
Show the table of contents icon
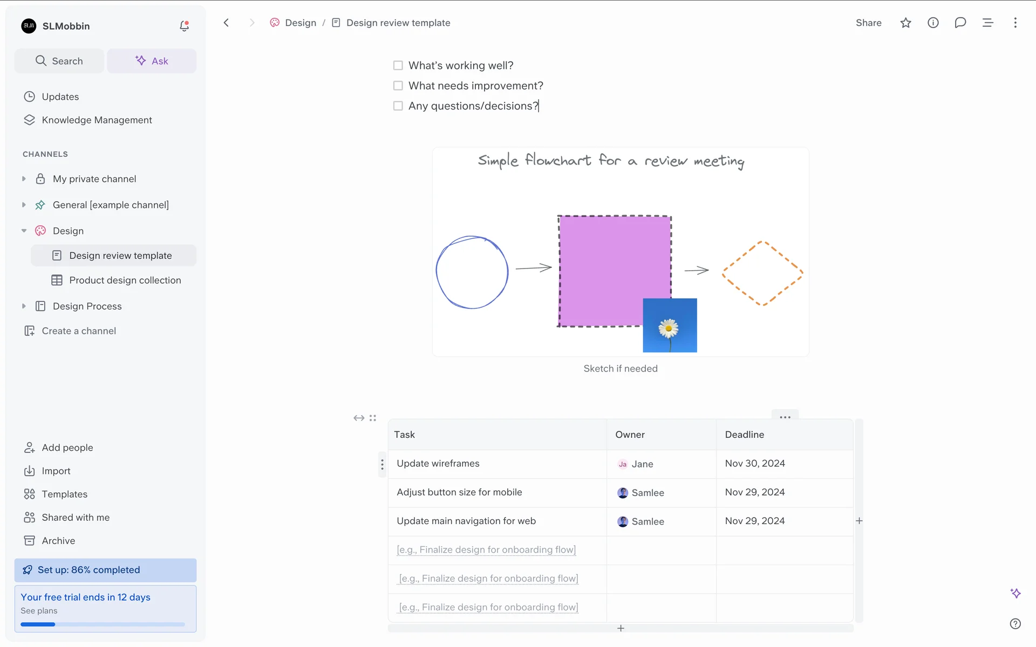click(x=987, y=23)
